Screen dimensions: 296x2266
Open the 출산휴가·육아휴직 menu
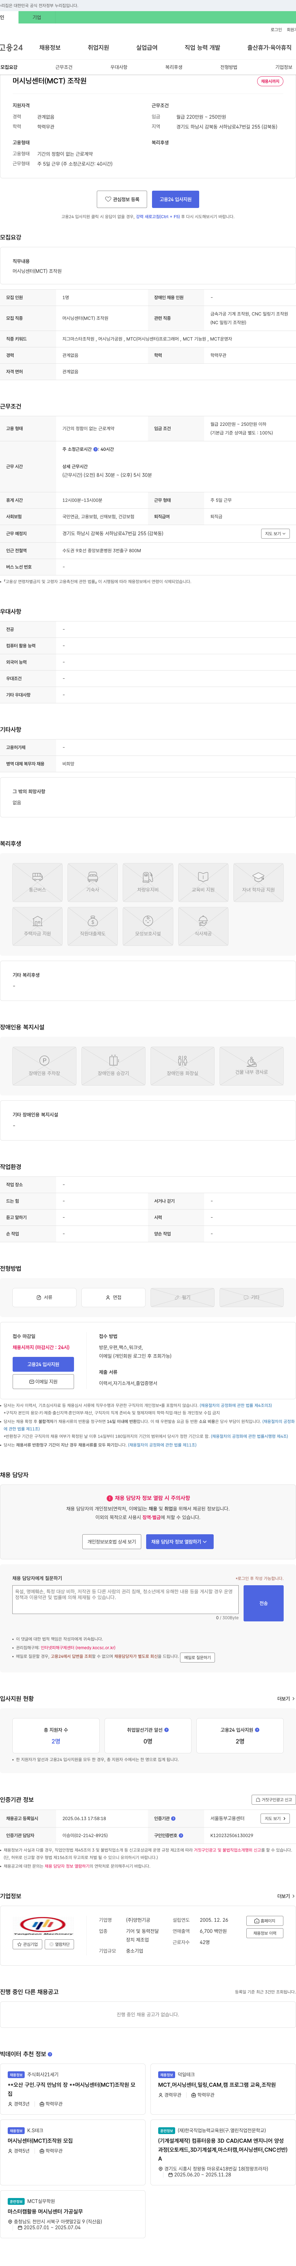(x=270, y=48)
